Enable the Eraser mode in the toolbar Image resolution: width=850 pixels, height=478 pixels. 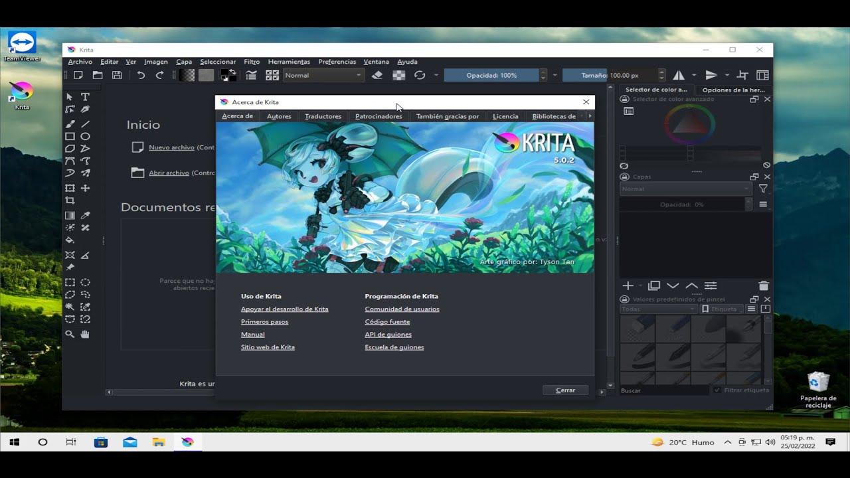pyautogui.click(x=376, y=75)
